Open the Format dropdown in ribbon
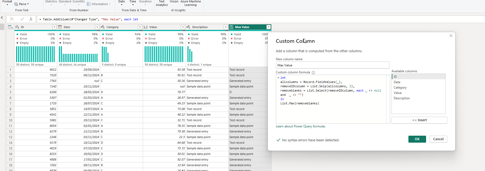This screenshot has width=485, height=171. (7, 2)
